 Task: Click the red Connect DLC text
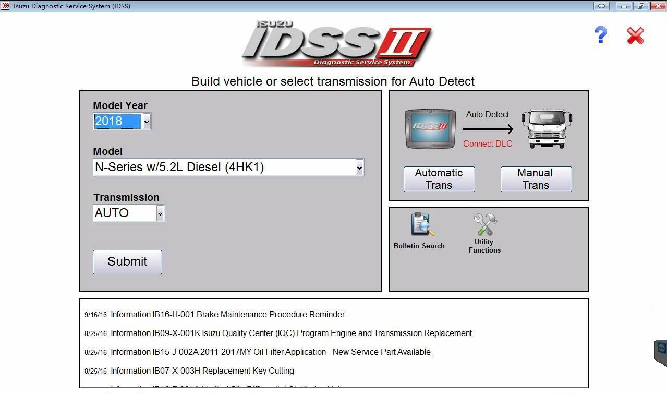point(488,144)
